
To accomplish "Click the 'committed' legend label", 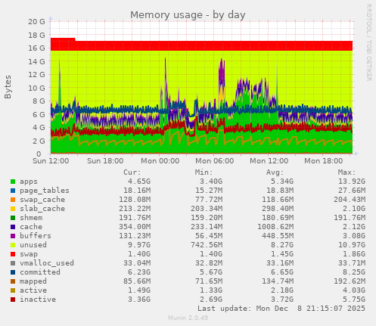I will pyautogui.click(x=40, y=272).
